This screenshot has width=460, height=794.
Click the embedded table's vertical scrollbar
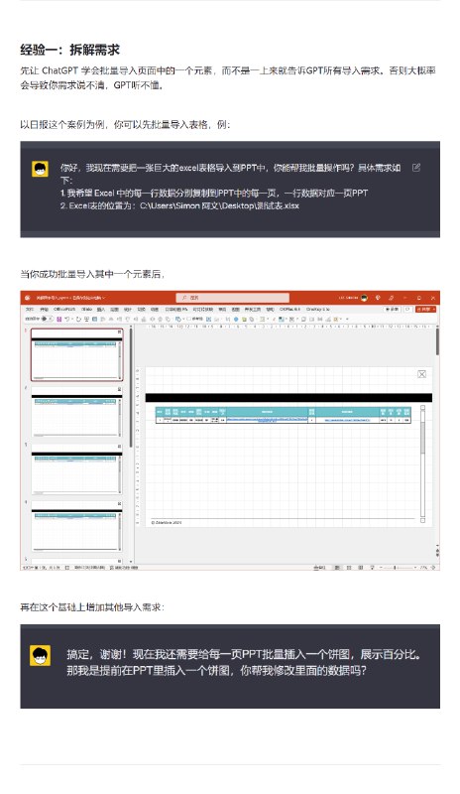[x=422, y=463]
